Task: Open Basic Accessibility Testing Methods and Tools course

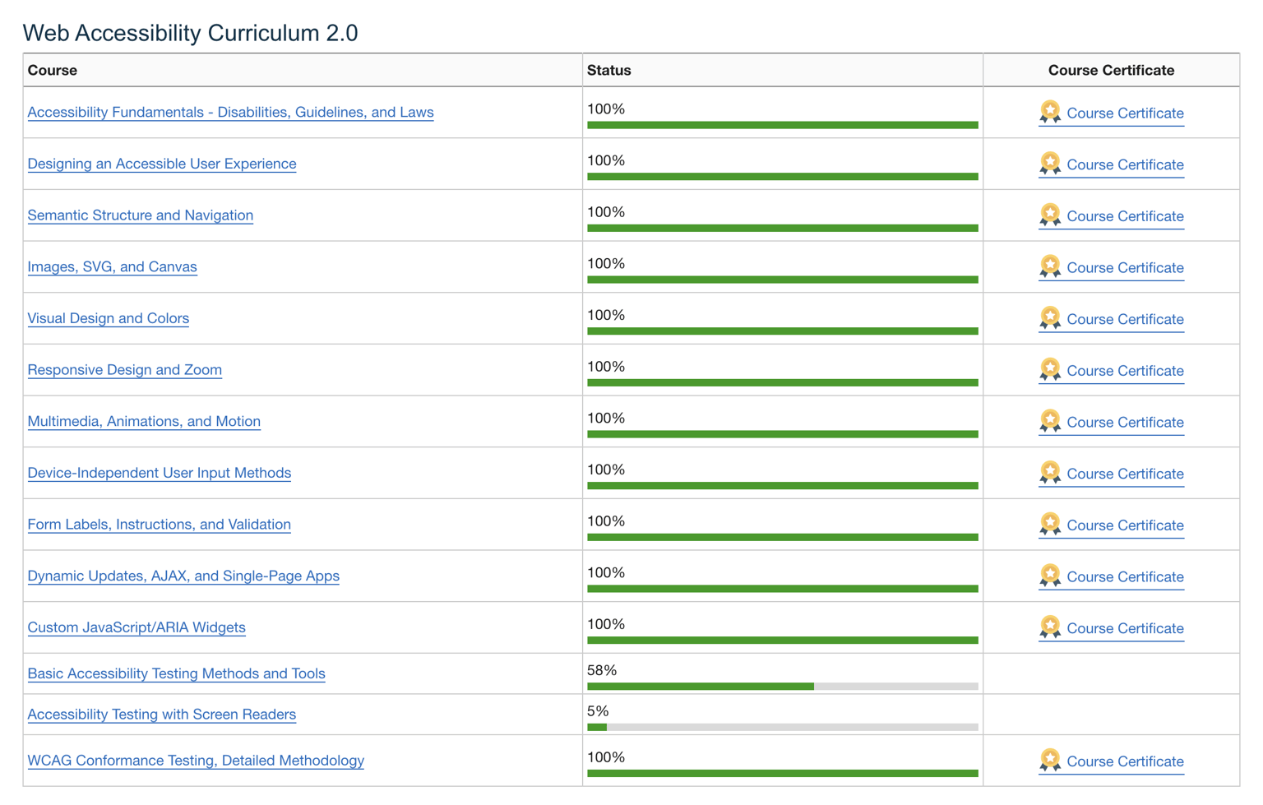Action: click(x=177, y=673)
